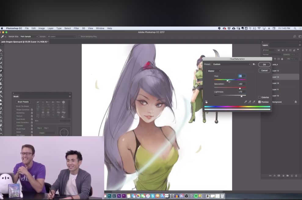Image resolution: width=302 pixels, height=200 pixels.
Task: Select the Move tool
Action: click(x=1, y=50)
